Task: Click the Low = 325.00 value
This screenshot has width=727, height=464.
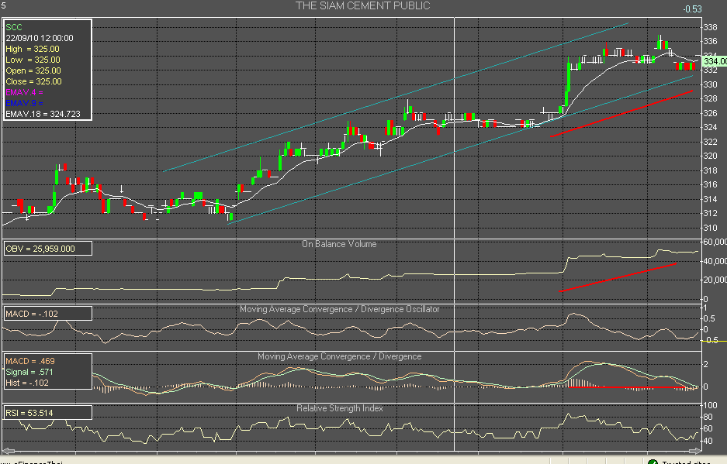Action: pyautogui.click(x=33, y=60)
